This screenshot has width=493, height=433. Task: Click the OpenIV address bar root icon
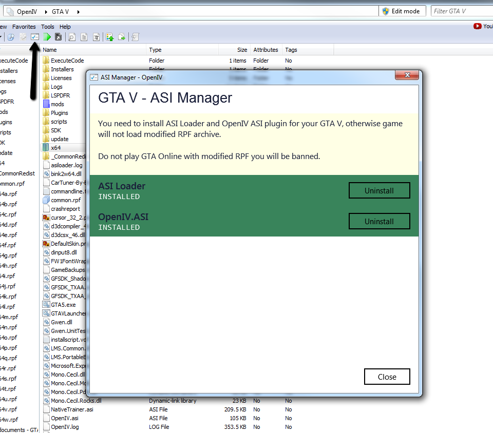(10, 12)
